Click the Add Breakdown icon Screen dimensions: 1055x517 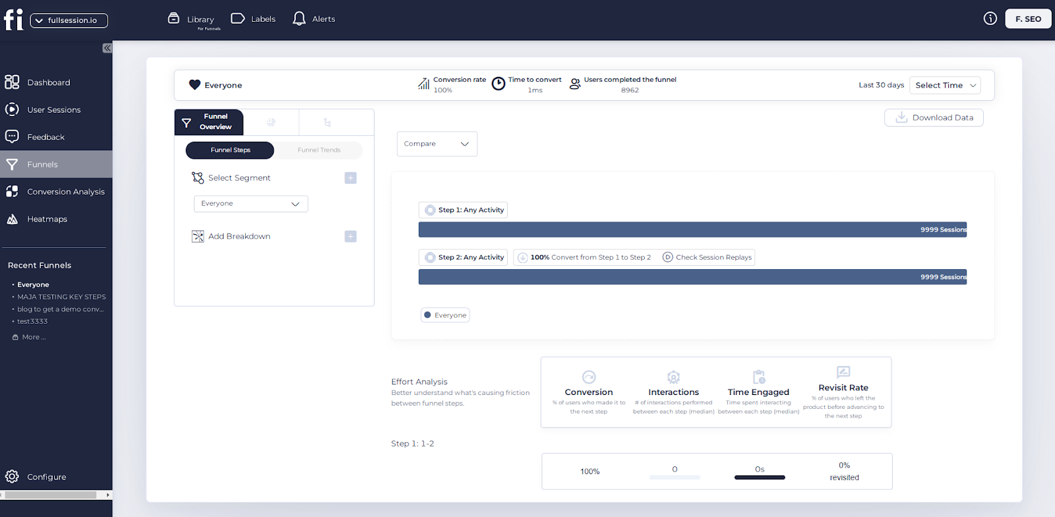pyautogui.click(x=198, y=236)
